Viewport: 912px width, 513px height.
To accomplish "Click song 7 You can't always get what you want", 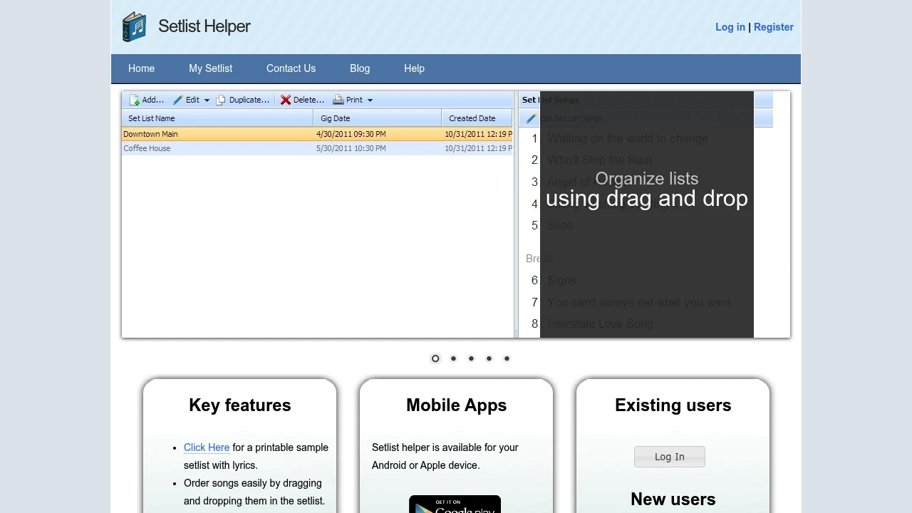I will pyautogui.click(x=638, y=302).
